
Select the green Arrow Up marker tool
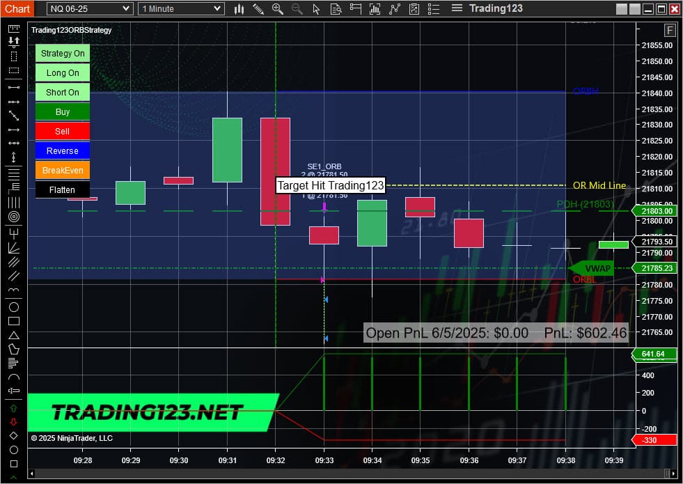pos(13,408)
